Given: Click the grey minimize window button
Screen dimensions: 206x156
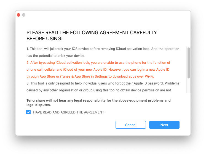Looking at the screenshot, I should [x=24, y=15].
